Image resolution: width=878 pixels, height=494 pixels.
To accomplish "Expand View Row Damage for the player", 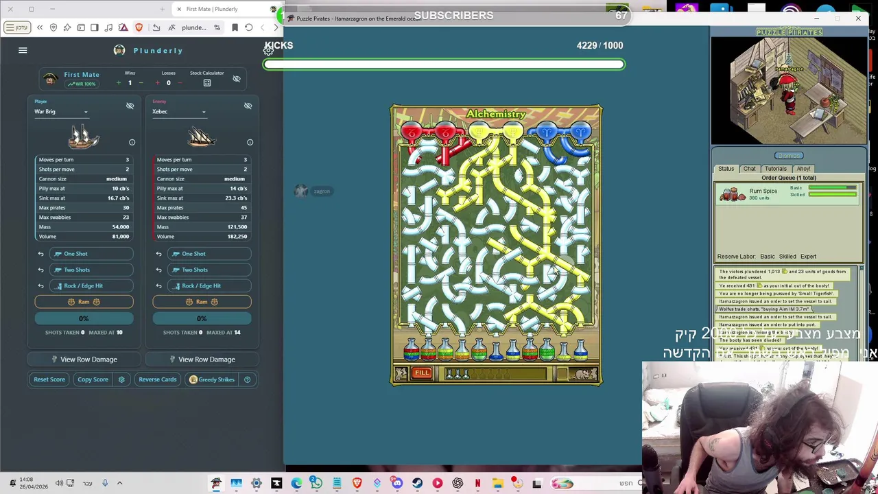I will [x=84, y=360].
